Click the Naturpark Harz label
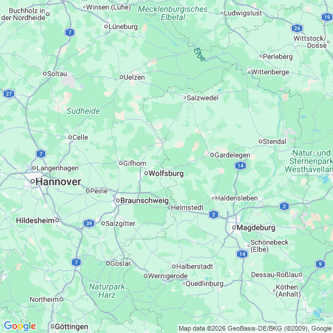This screenshot has width=333, height=333. click(107, 291)
